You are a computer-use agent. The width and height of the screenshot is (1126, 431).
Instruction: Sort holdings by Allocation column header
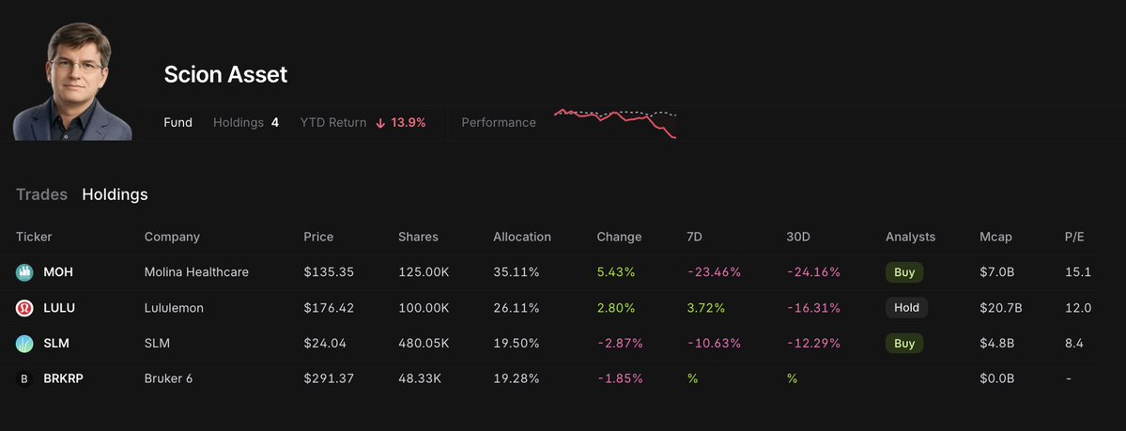pos(521,237)
